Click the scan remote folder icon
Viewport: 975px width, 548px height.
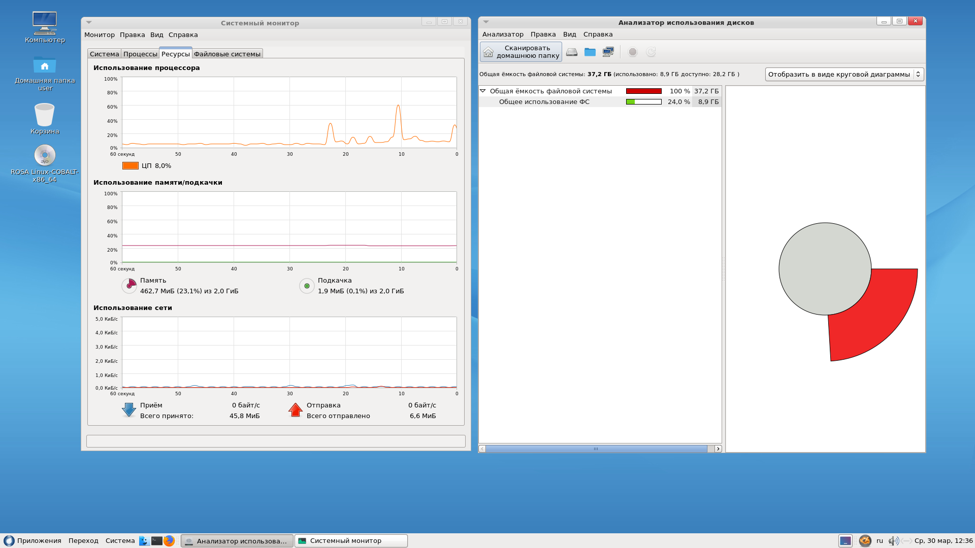tap(608, 52)
